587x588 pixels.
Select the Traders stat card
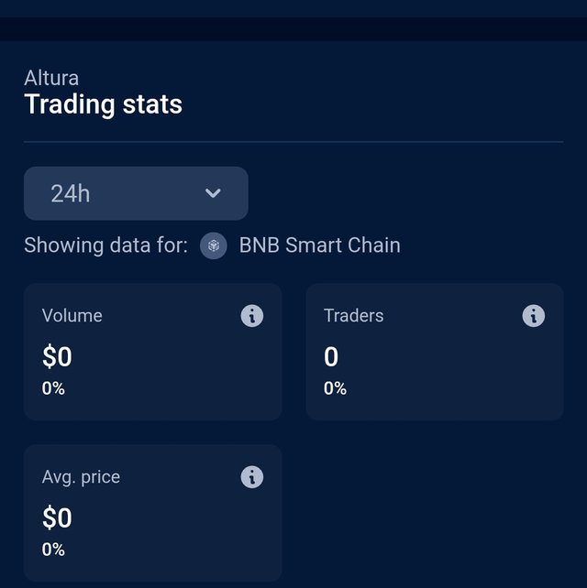[435, 352]
